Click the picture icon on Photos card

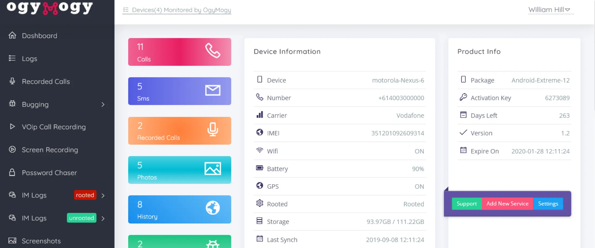point(213,169)
